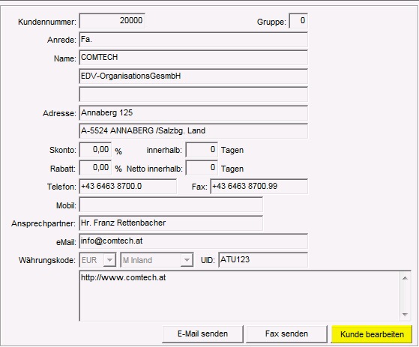Click the Name field with COMTECH
The image size is (419, 347).
[x=193, y=58]
